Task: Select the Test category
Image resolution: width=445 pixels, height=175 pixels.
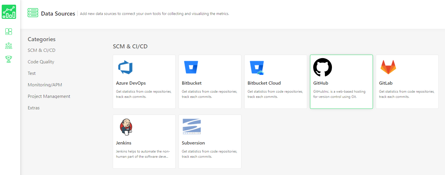Action: pyautogui.click(x=32, y=73)
